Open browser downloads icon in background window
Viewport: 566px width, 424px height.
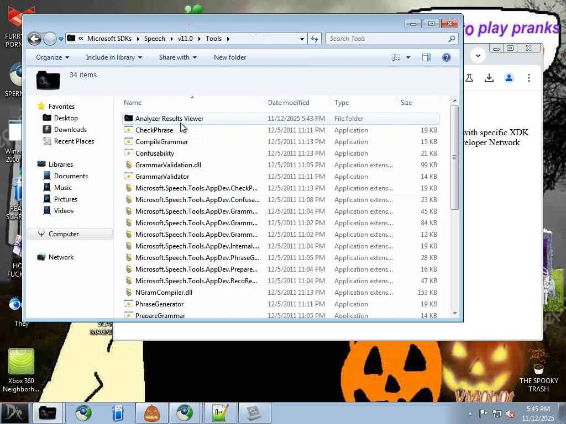click(489, 77)
